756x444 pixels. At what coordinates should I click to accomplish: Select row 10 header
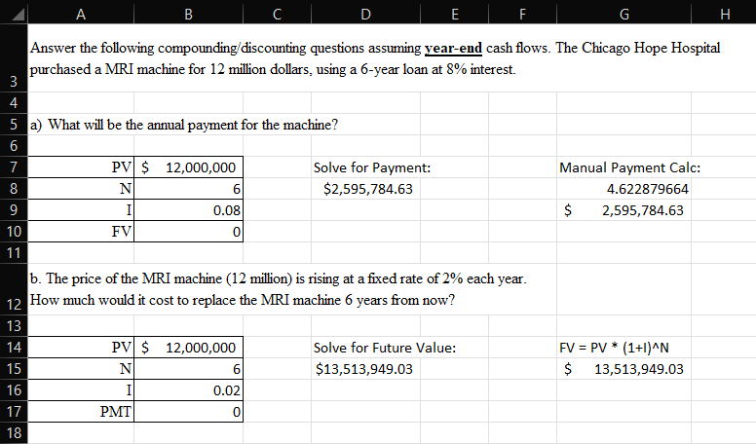point(14,232)
